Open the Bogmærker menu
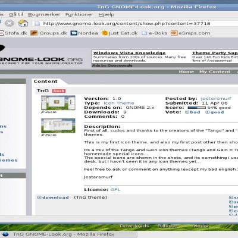Screen dimensions: 238x238 [44, 14]
